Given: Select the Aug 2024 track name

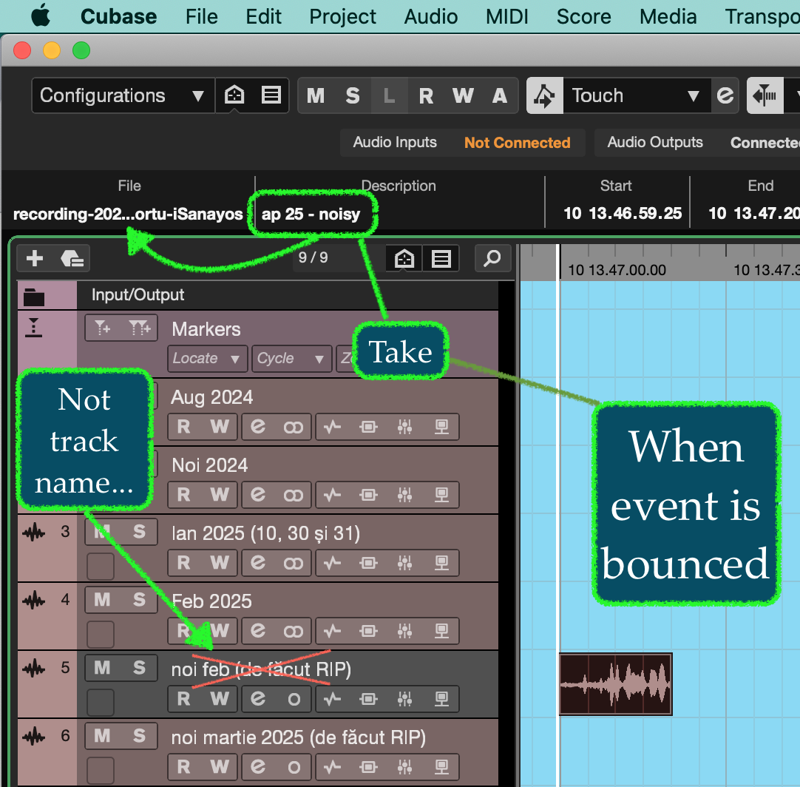Looking at the screenshot, I should (x=211, y=397).
